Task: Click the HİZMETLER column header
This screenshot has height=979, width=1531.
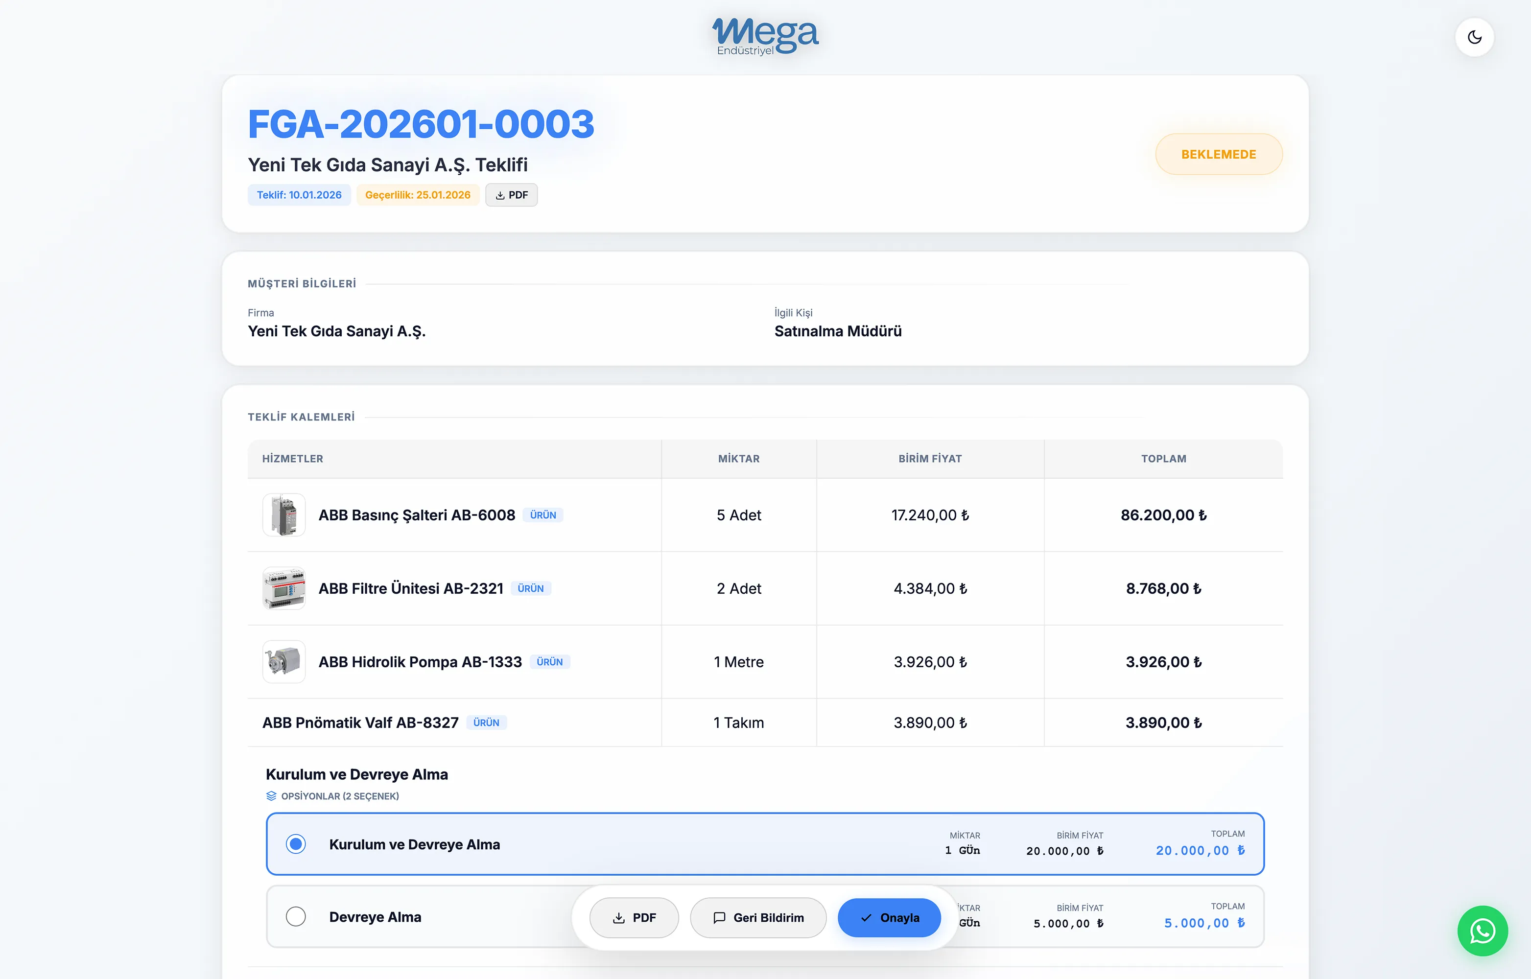Action: pos(292,459)
